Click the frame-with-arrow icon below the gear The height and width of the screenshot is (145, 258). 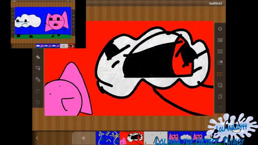pos(220,40)
